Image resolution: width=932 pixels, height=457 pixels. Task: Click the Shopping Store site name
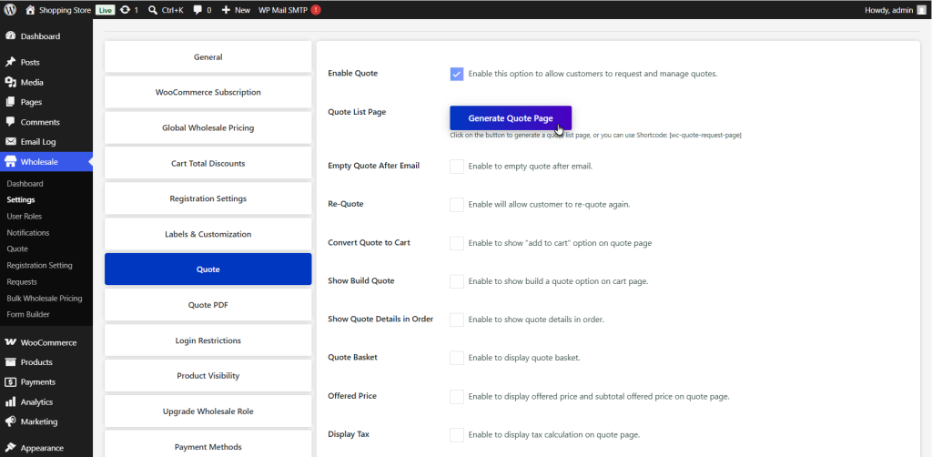coord(66,9)
